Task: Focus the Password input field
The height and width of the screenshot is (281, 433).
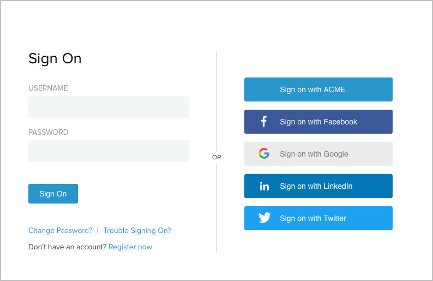Action: click(109, 151)
